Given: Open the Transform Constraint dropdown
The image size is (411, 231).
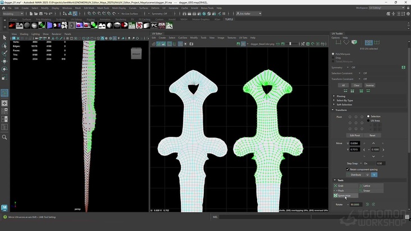Looking at the screenshot, I should 359,79.
